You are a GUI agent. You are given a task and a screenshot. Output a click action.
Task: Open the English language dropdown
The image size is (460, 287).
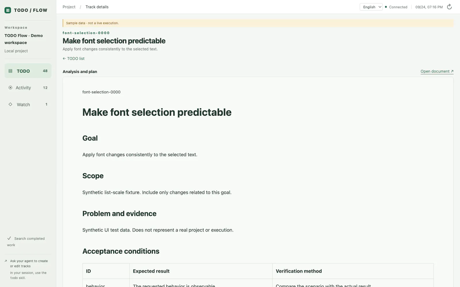coord(371,7)
